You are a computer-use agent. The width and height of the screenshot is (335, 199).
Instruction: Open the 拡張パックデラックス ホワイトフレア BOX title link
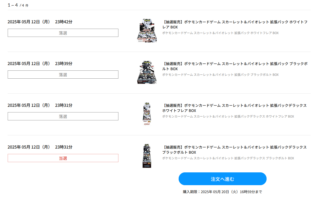(234, 108)
